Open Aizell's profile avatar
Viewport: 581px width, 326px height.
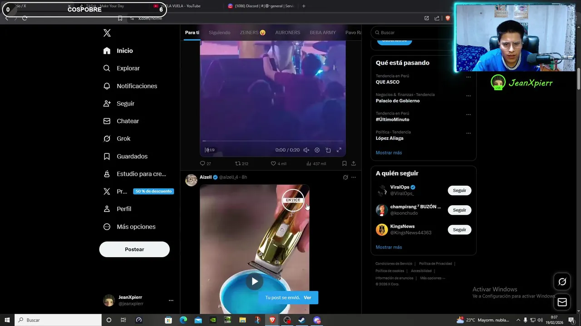point(192,180)
